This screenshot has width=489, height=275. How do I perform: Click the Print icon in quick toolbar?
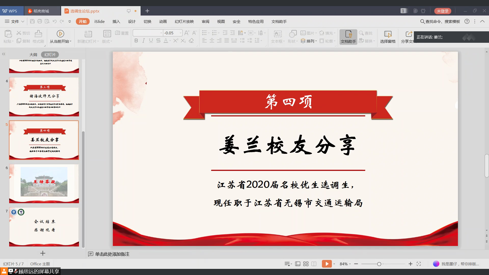click(39, 21)
